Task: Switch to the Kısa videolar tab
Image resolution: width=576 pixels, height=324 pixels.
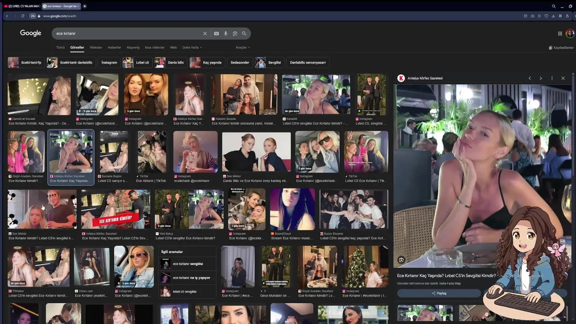Action: pos(154,47)
